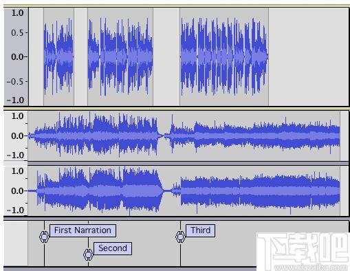Select the 'Second' label text box
Screen dimensions: 350x271
[x=113, y=248]
